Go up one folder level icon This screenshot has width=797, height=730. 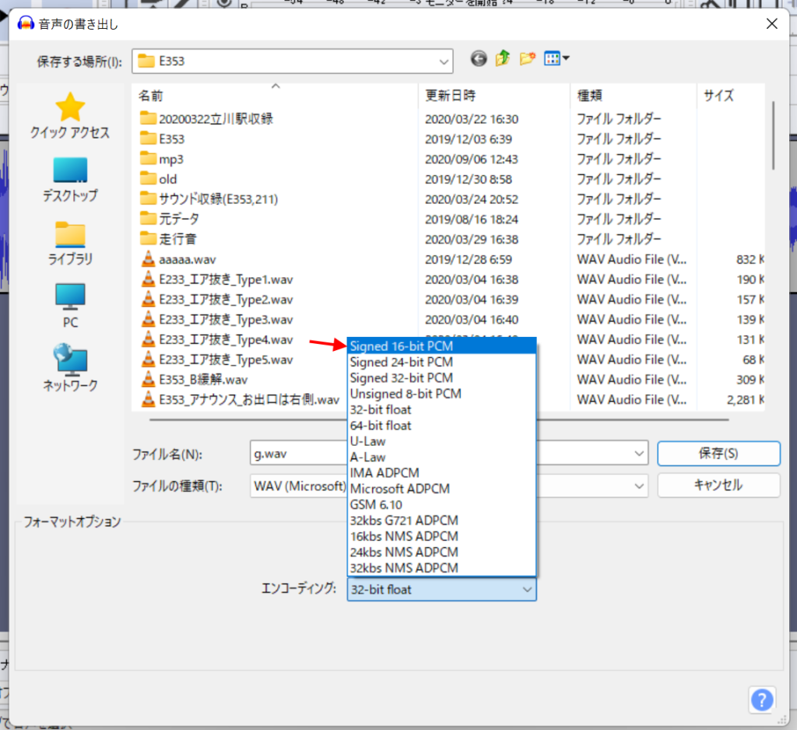coord(503,59)
